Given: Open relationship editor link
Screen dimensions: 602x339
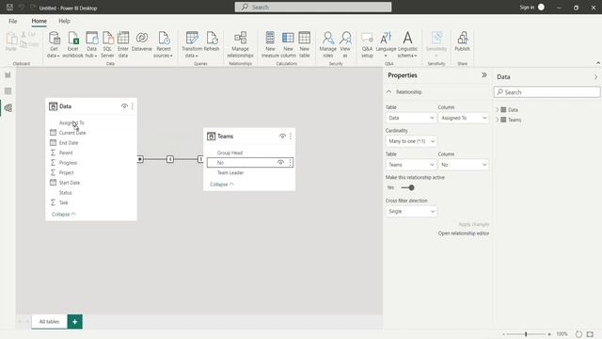Looking at the screenshot, I should 464,234.
